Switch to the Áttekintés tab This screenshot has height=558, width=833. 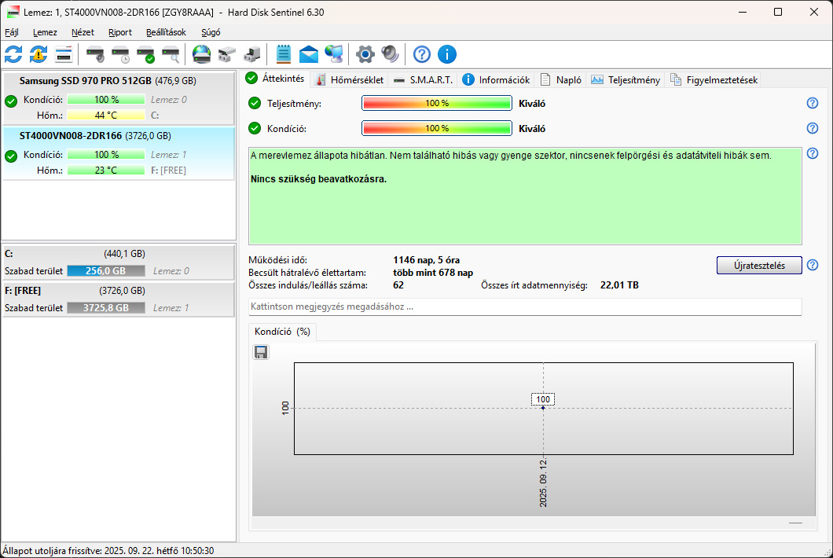click(275, 79)
